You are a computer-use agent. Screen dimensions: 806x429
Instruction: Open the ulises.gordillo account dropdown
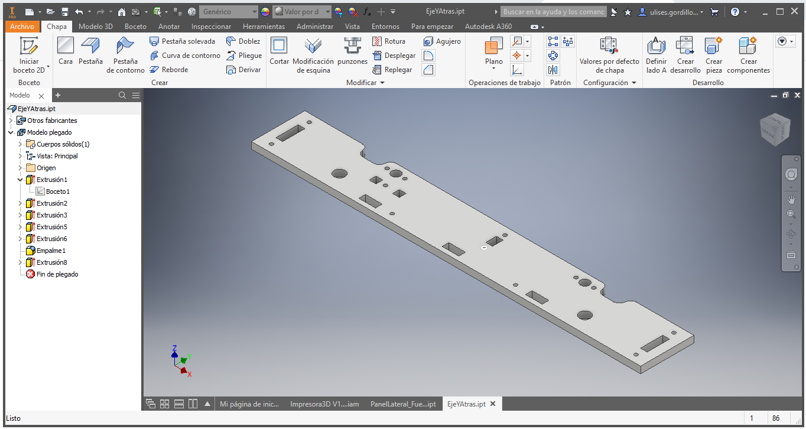(x=671, y=12)
